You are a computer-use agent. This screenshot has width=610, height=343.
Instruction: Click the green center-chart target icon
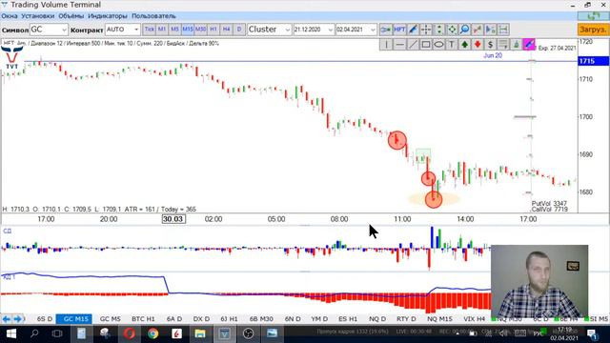point(452,30)
